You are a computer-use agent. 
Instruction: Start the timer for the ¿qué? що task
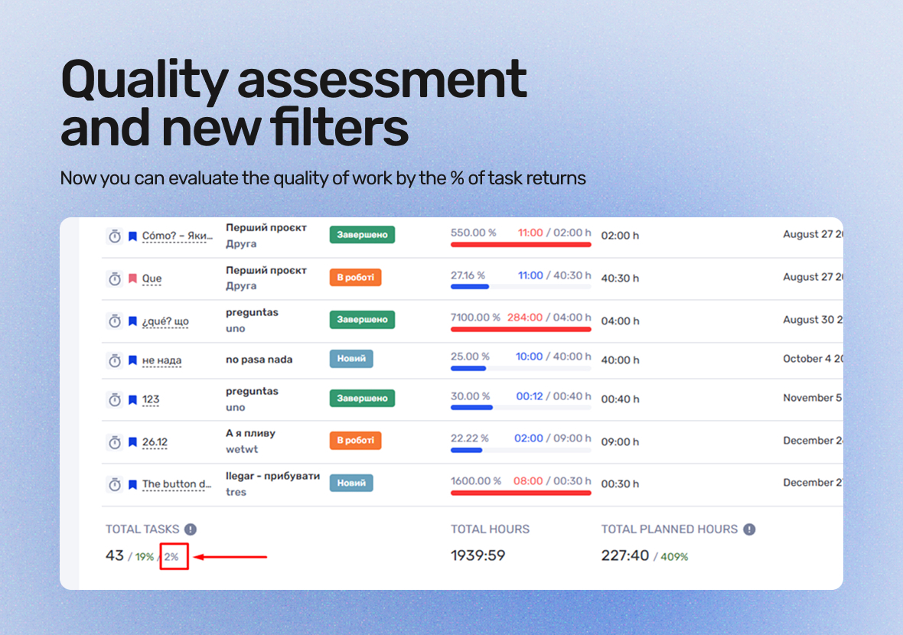click(115, 321)
